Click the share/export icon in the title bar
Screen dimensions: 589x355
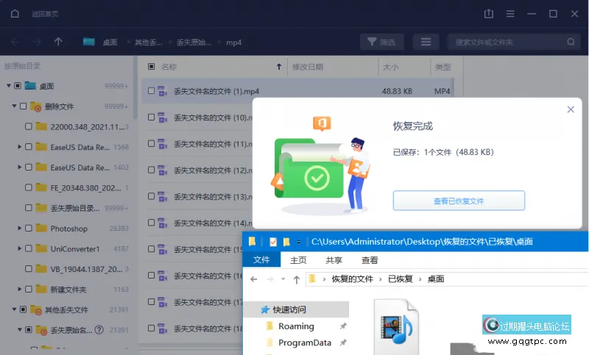click(488, 14)
